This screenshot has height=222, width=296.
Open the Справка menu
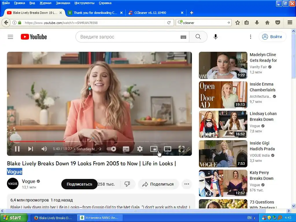pos(105,3)
